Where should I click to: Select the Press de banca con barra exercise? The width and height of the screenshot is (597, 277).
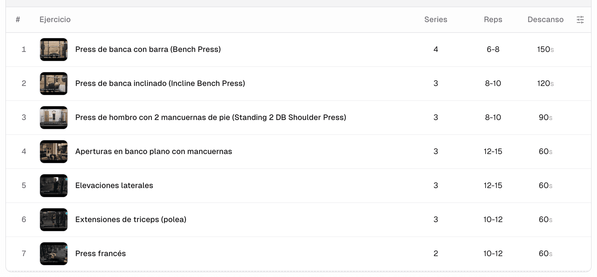[148, 49]
